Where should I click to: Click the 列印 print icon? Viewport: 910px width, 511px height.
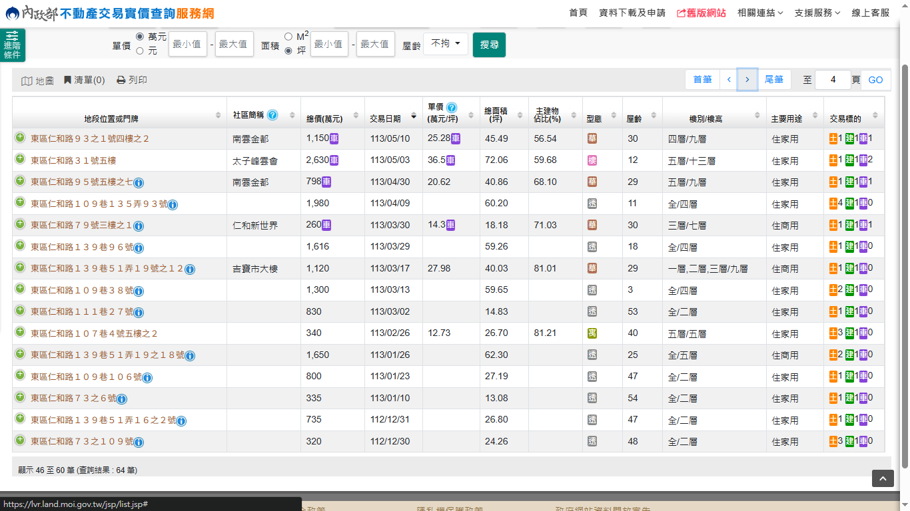point(121,80)
